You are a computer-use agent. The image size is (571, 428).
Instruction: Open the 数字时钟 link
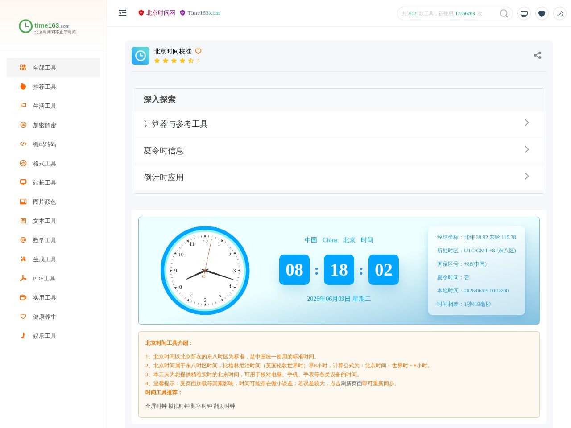pyautogui.click(x=202, y=406)
